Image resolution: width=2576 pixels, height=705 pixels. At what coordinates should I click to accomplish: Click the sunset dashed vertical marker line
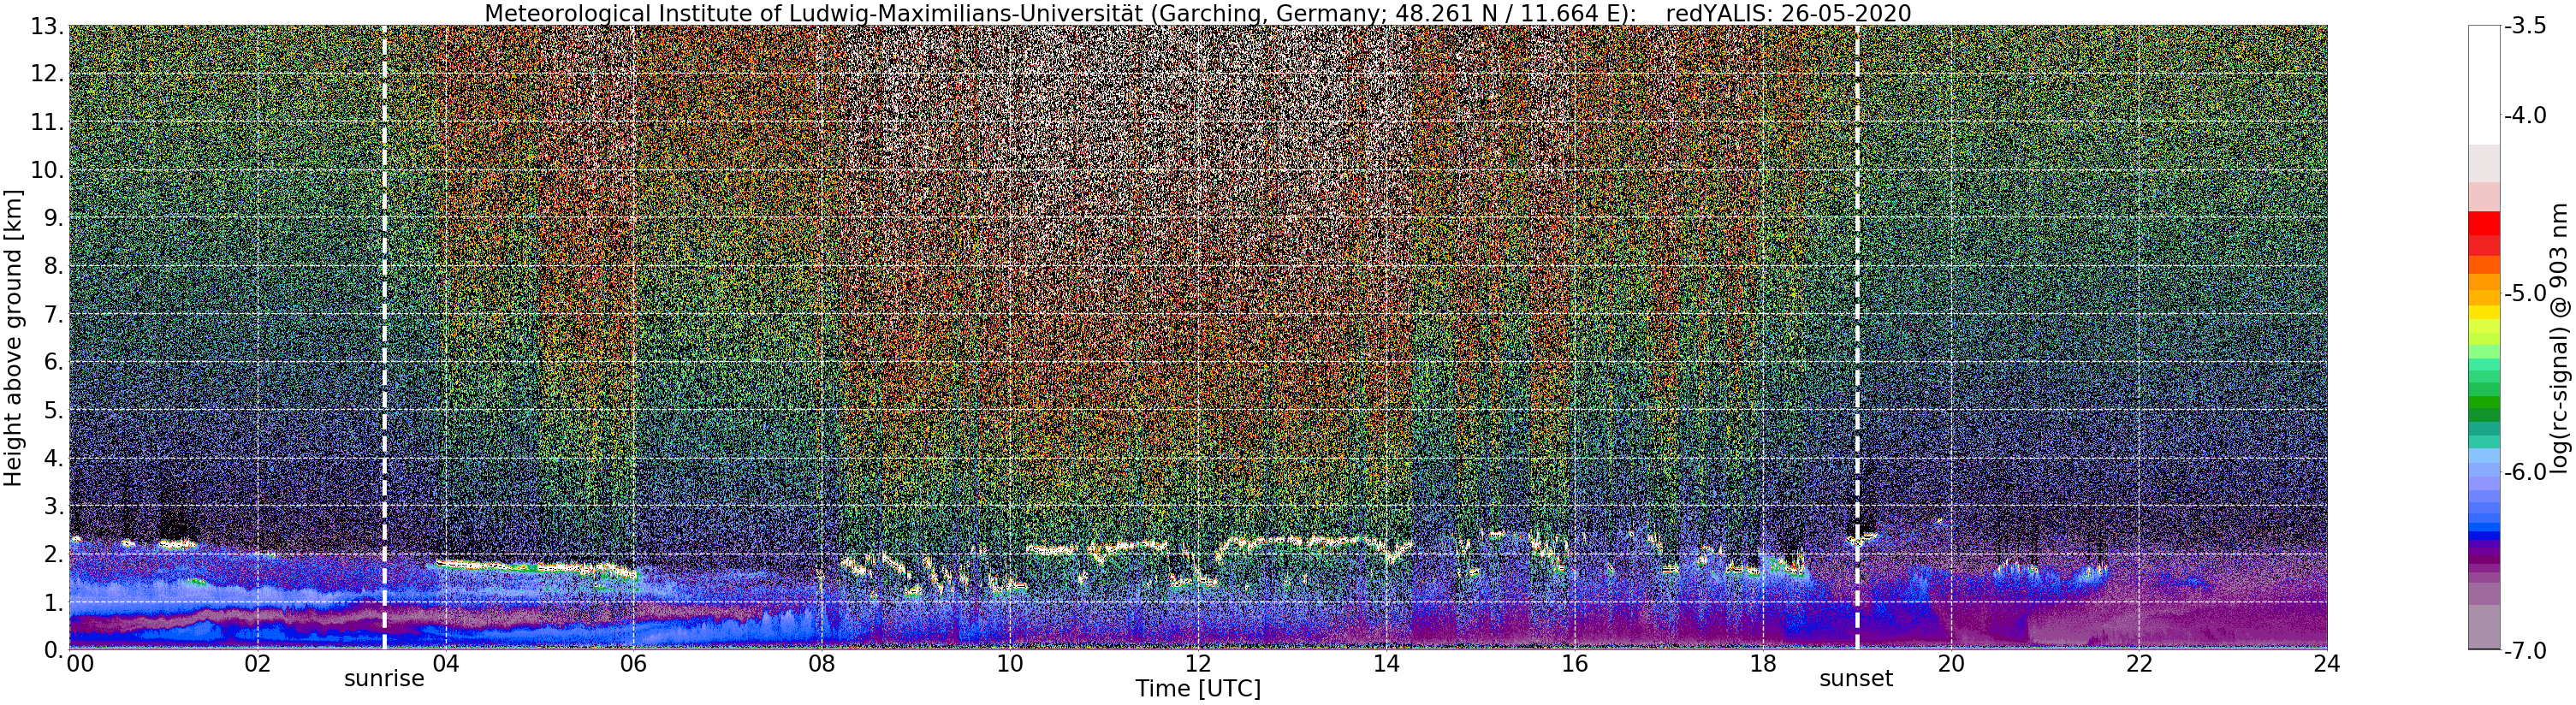click(1857, 338)
